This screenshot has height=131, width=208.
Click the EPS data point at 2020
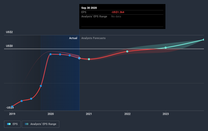[50, 54]
